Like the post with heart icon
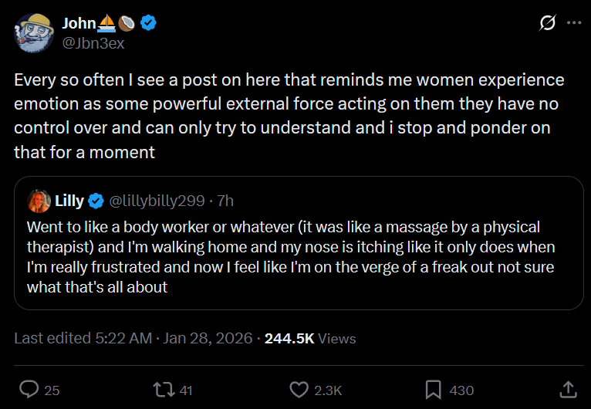 coord(298,390)
